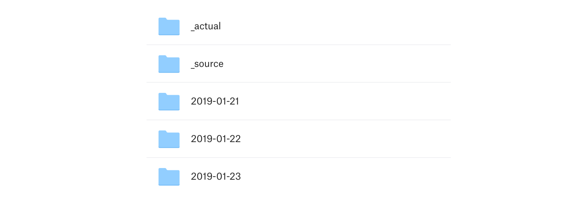Select the _actual row via its empty area
Viewport: 586px width, 203px height.
(x=338, y=26)
